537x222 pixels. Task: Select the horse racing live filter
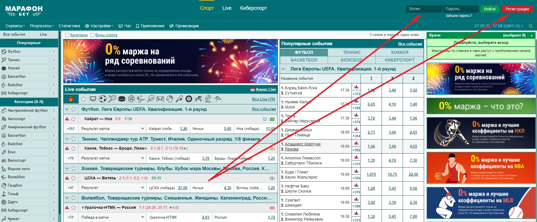click(198, 99)
